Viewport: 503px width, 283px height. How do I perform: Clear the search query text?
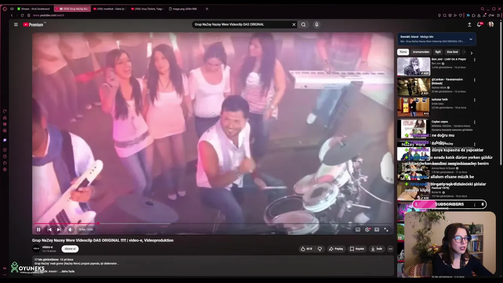click(294, 24)
